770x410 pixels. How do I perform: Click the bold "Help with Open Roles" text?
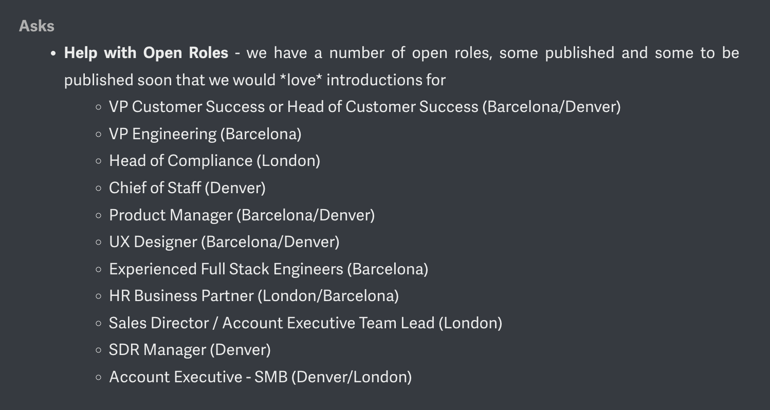[146, 53]
